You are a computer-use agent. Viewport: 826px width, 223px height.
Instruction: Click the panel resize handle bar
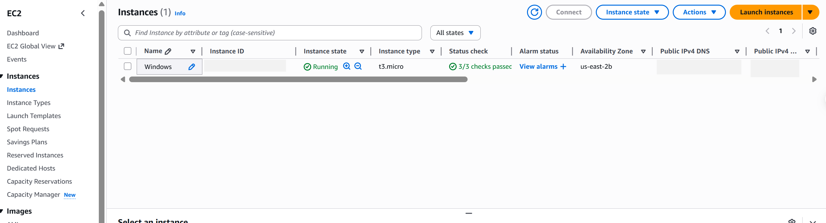click(469, 213)
